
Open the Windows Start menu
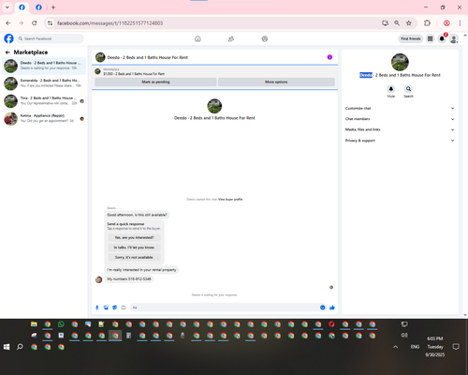pos(7,347)
